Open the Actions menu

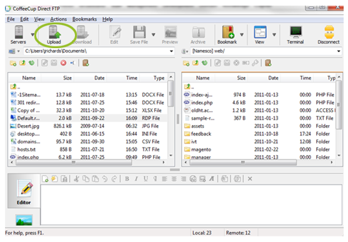tap(58, 19)
